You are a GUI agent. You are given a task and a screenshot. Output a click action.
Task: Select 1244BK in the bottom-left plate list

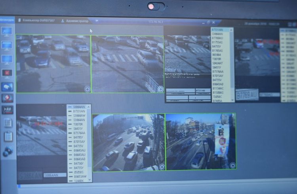point(79,181)
